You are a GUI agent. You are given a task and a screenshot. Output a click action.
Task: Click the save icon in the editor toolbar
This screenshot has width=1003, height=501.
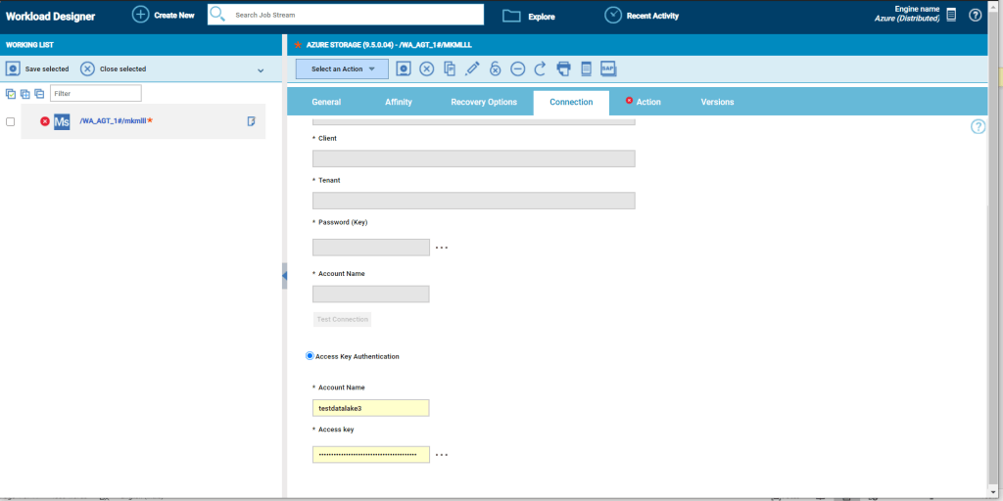tap(404, 68)
